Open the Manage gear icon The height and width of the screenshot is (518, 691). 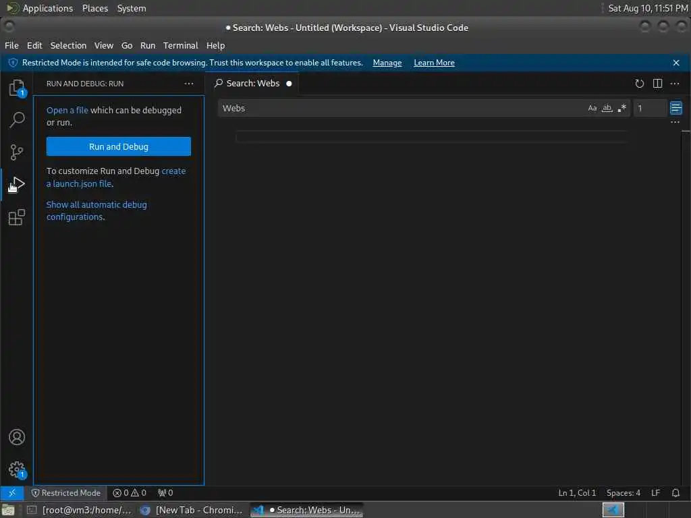[17, 469]
